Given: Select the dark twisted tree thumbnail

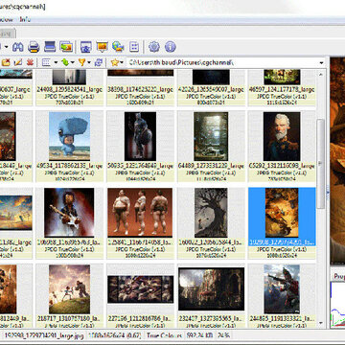Looking at the screenshot, I should point(211,213).
